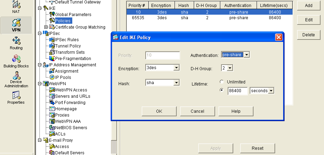Open the Authentication dropdown
324x155 pixels.
click(247, 55)
